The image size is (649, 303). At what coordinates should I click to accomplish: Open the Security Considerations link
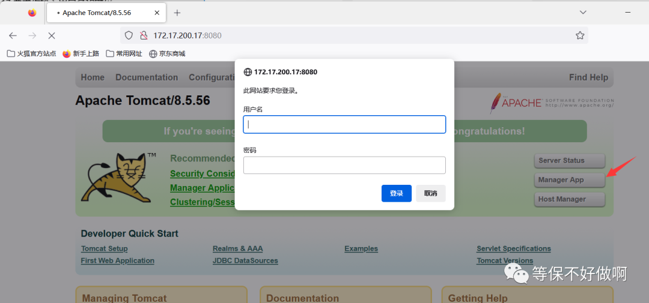pos(203,173)
